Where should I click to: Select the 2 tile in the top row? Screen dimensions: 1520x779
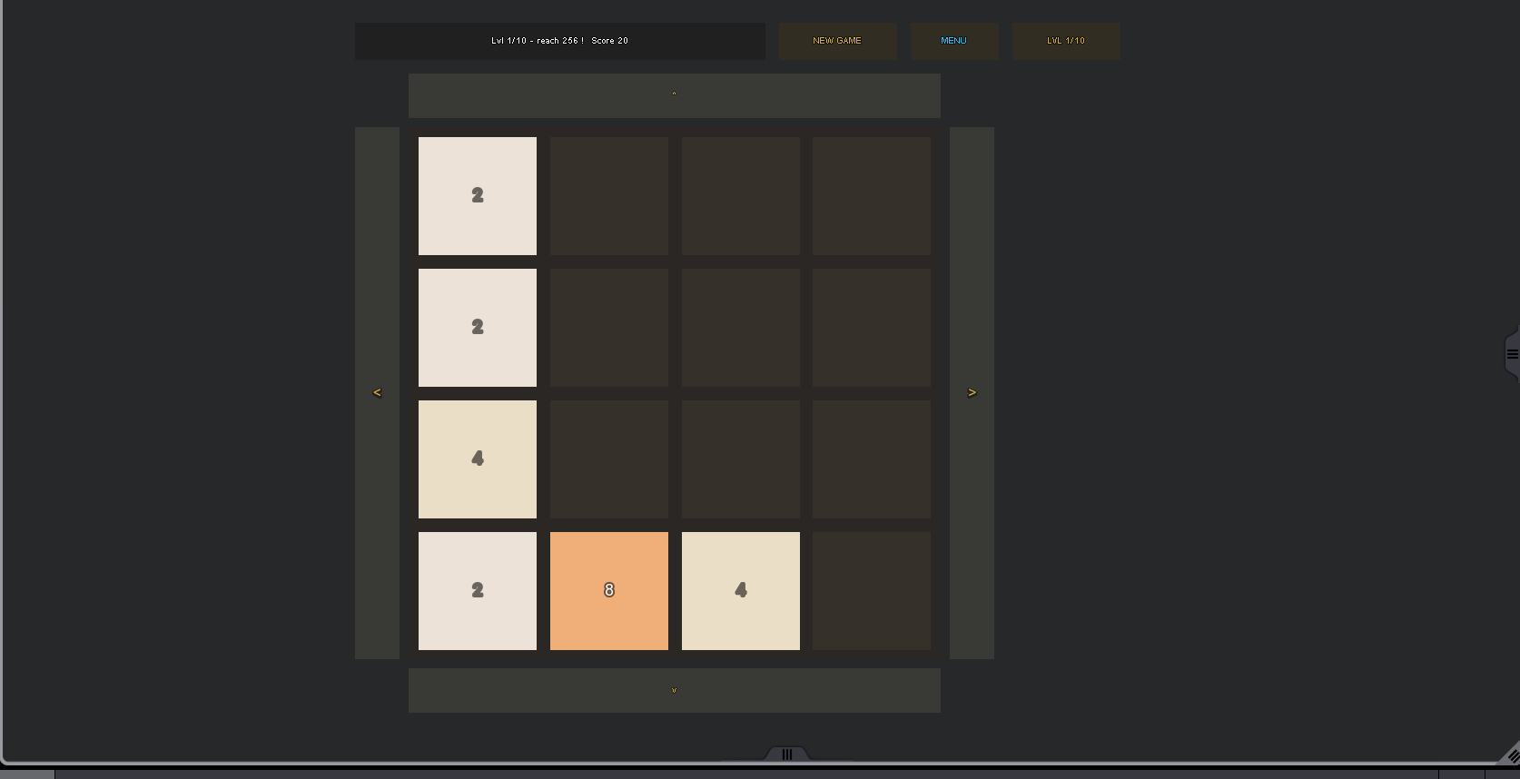(x=478, y=196)
